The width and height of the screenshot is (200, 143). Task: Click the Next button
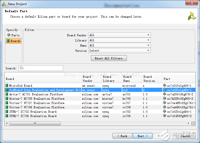point(142,136)
